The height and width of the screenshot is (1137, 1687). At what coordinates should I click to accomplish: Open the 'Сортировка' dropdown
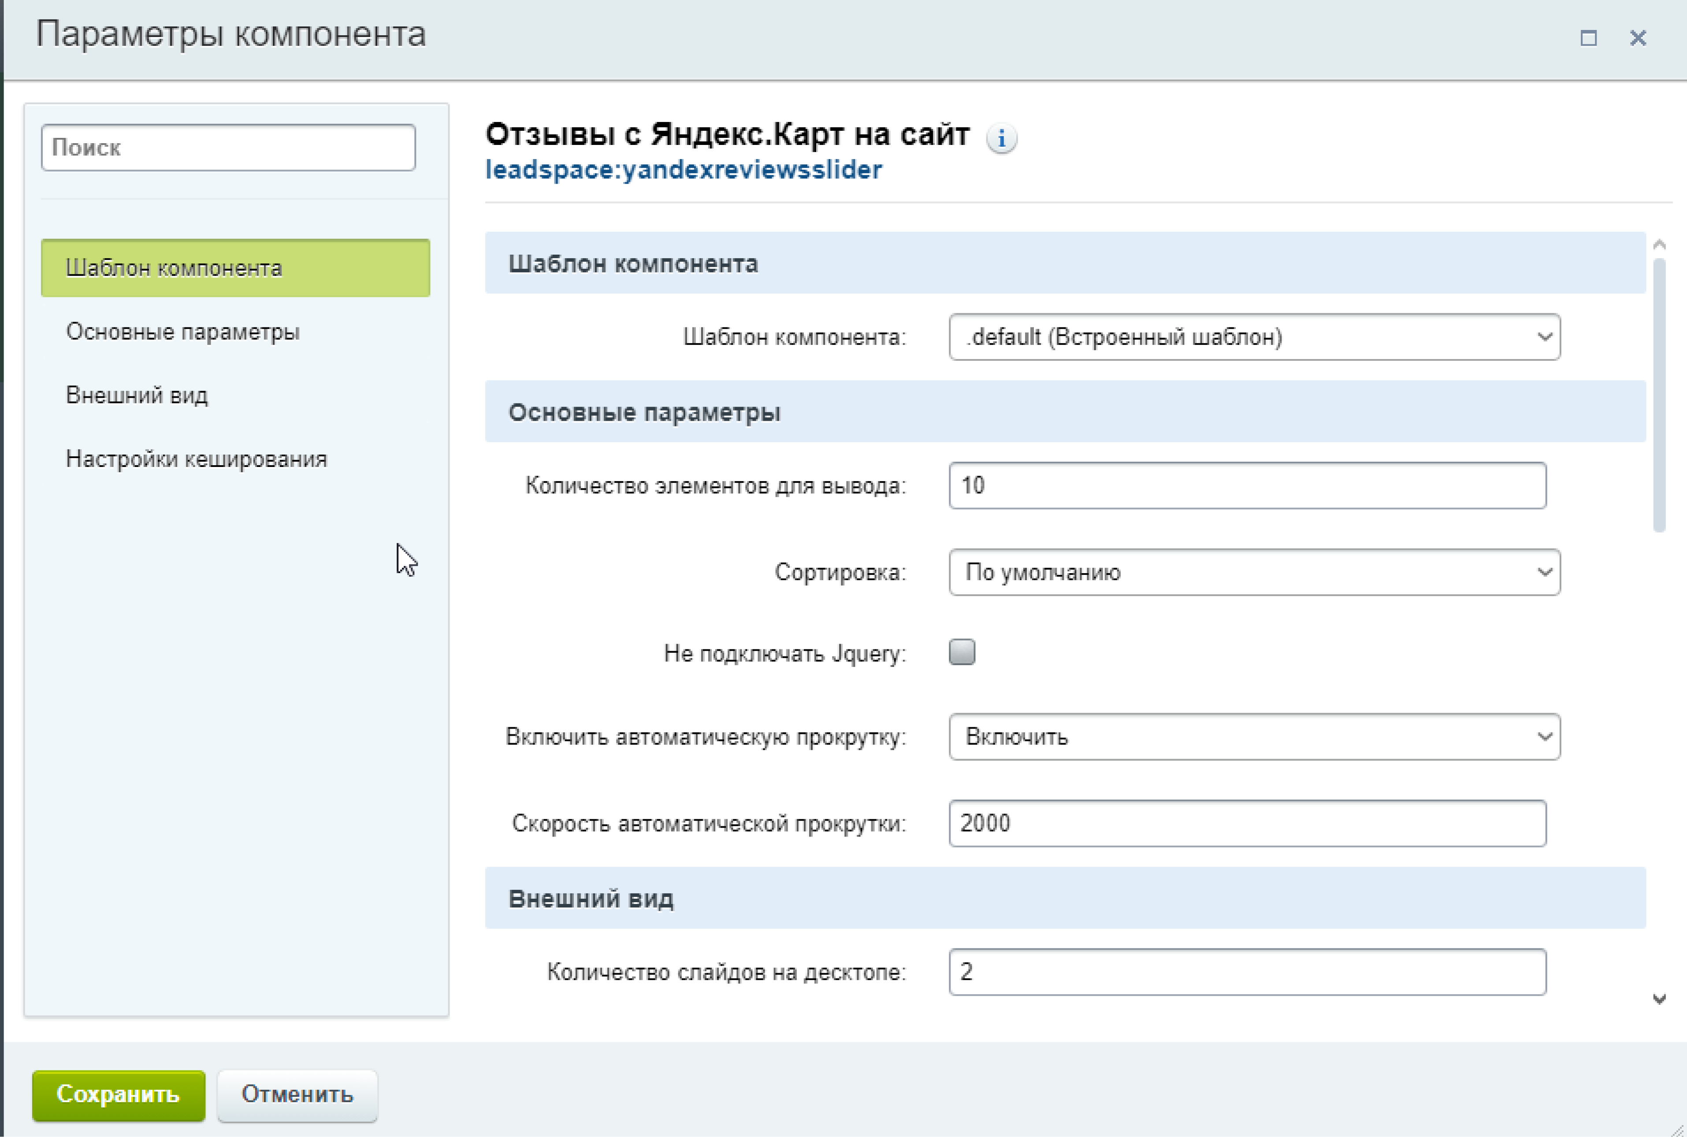1254,572
